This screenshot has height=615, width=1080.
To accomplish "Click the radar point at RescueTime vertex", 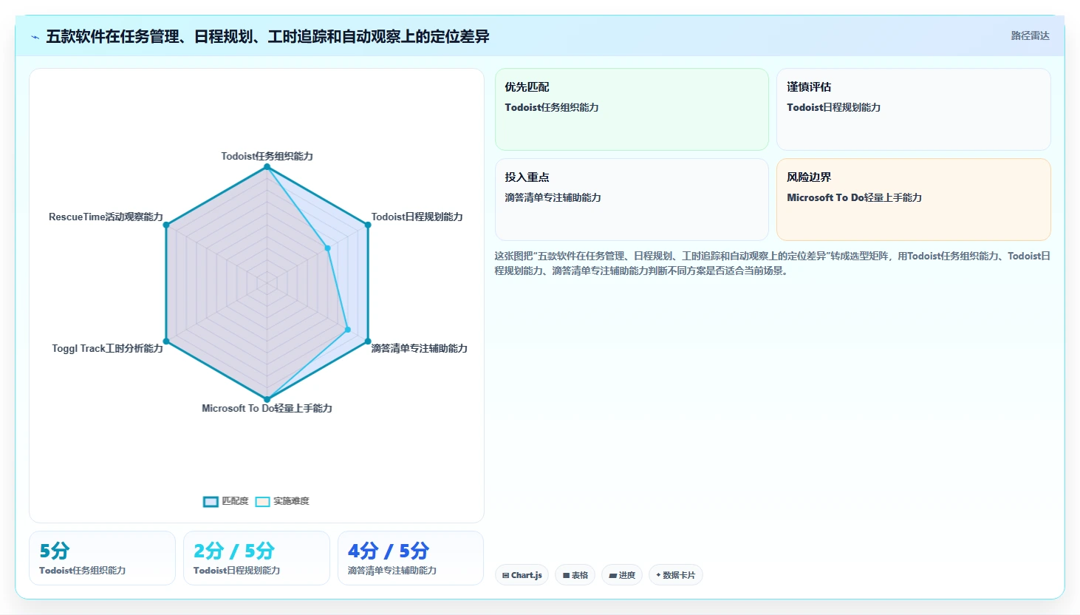I will click(166, 225).
